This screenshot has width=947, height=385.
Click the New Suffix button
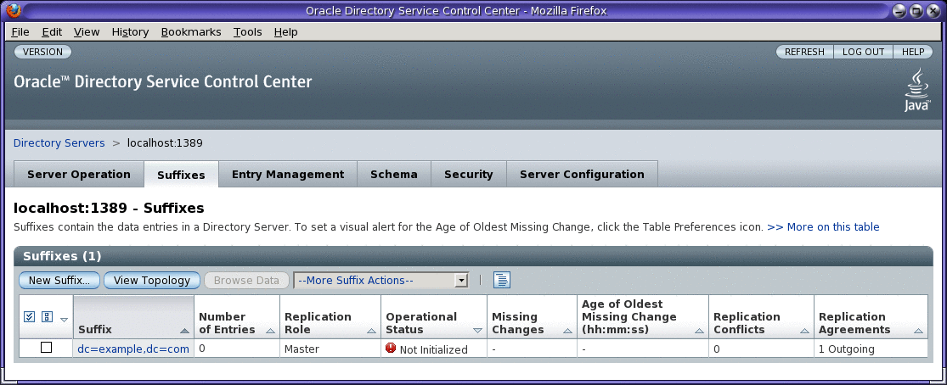(x=59, y=280)
